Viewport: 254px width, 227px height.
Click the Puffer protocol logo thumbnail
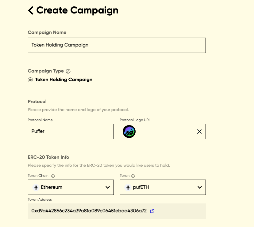pos(129,132)
